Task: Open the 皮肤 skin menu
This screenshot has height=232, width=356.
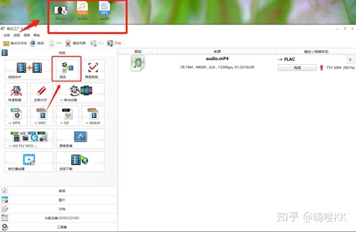Action: [17, 35]
